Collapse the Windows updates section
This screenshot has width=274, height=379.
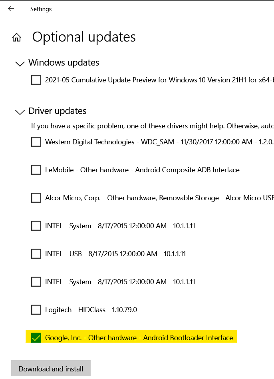pyautogui.click(x=19, y=63)
